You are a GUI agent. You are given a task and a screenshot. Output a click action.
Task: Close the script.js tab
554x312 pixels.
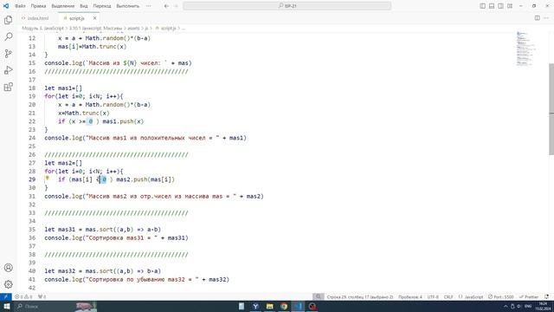(x=94, y=18)
